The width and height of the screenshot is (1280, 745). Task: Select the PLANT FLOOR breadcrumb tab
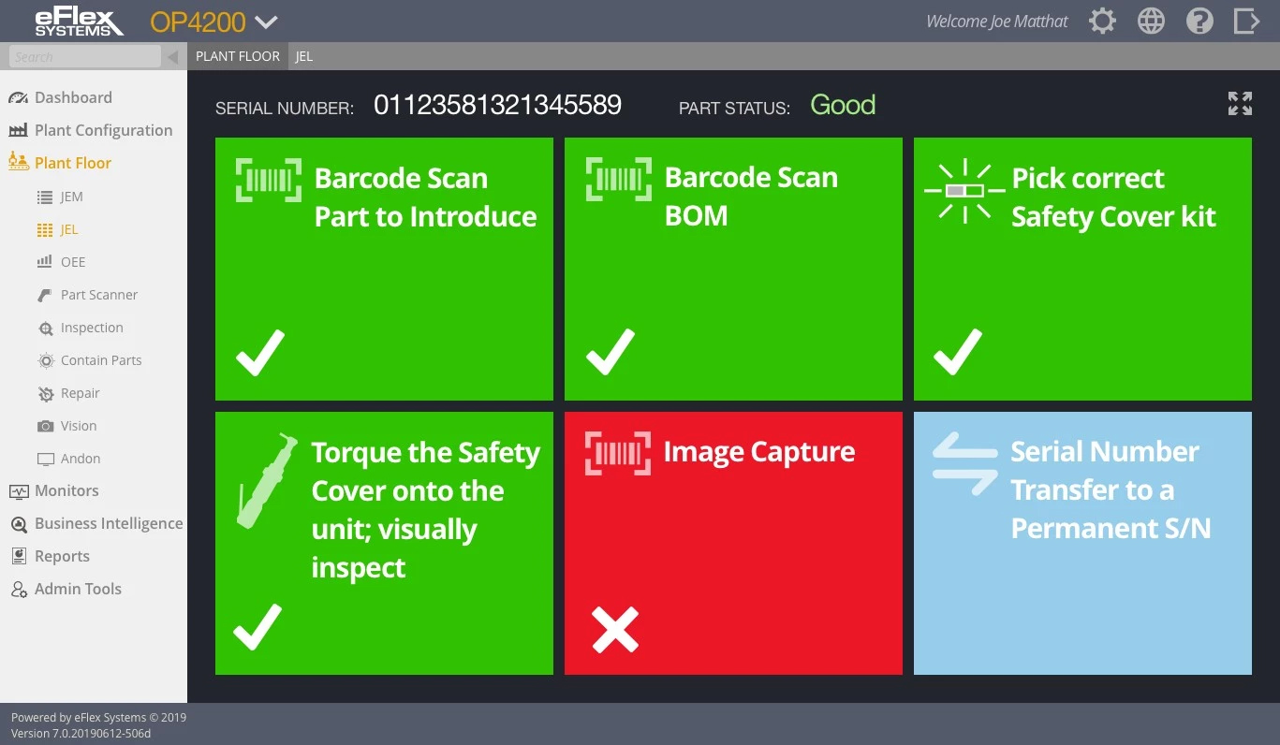point(238,56)
